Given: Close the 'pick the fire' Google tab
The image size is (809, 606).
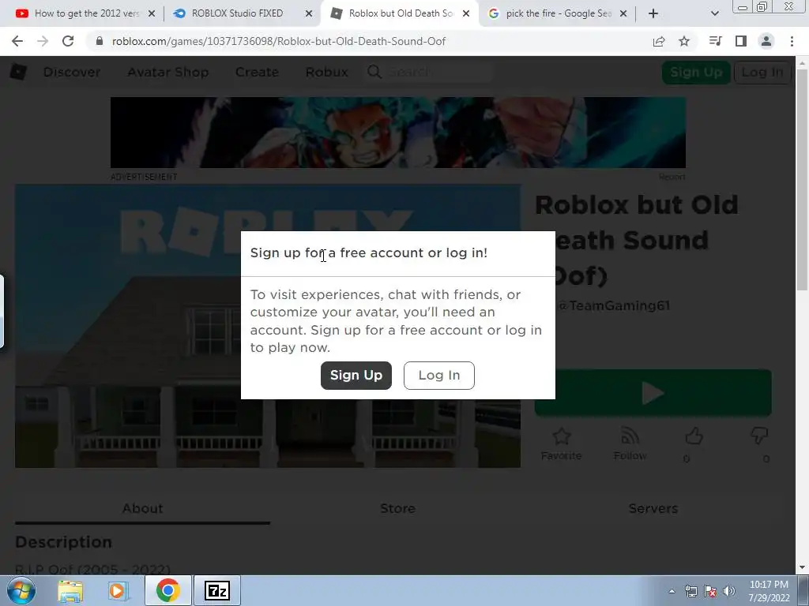Looking at the screenshot, I should coord(623,14).
